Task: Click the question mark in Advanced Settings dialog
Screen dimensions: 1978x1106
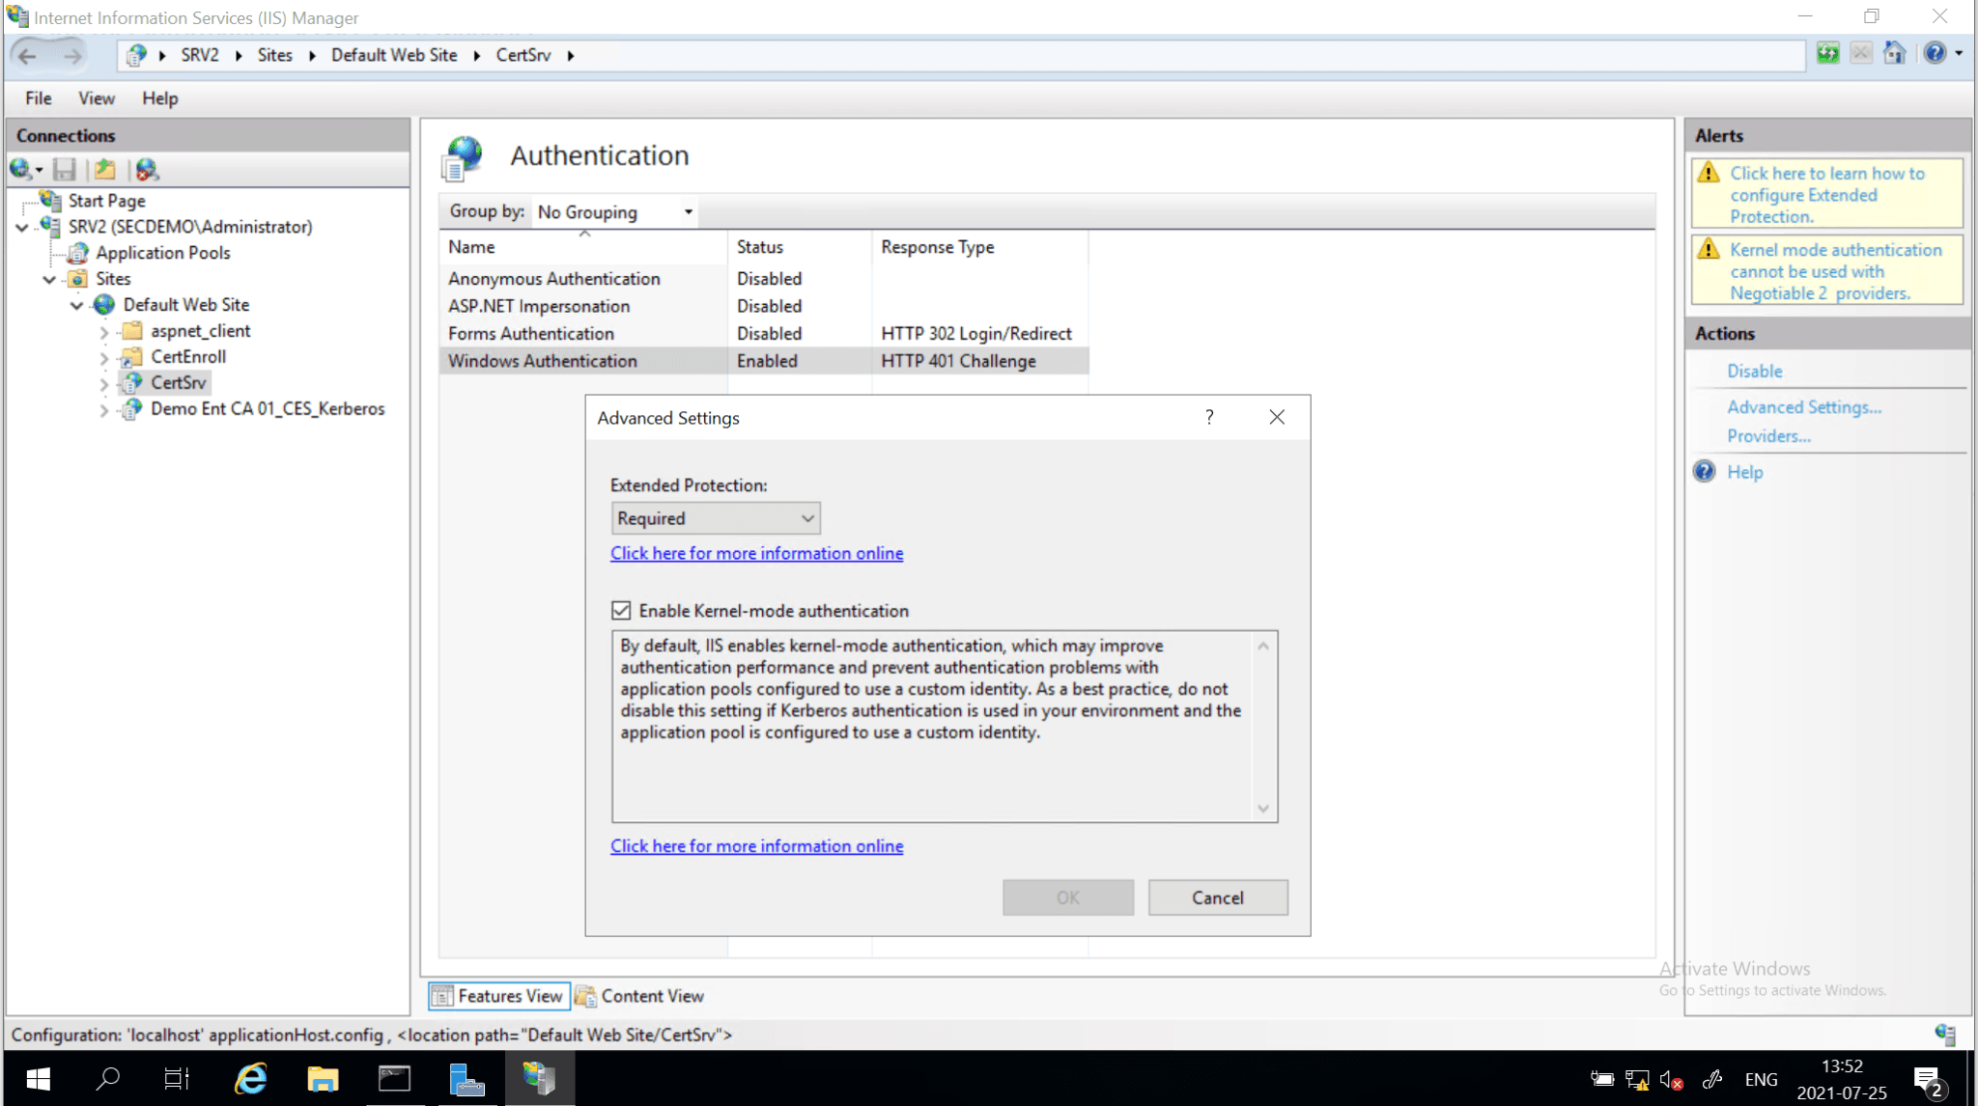Action: point(1209,417)
